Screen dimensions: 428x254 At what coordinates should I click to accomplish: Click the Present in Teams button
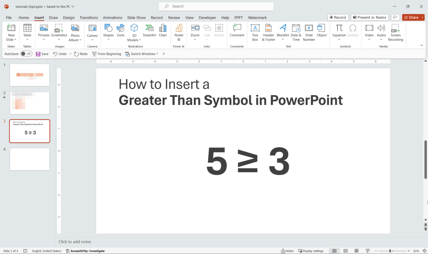[x=369, y=17]
